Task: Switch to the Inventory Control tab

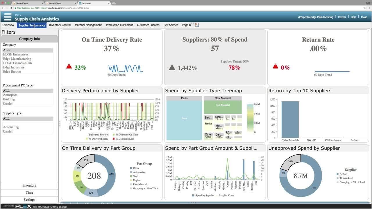Action: (60, 25)
